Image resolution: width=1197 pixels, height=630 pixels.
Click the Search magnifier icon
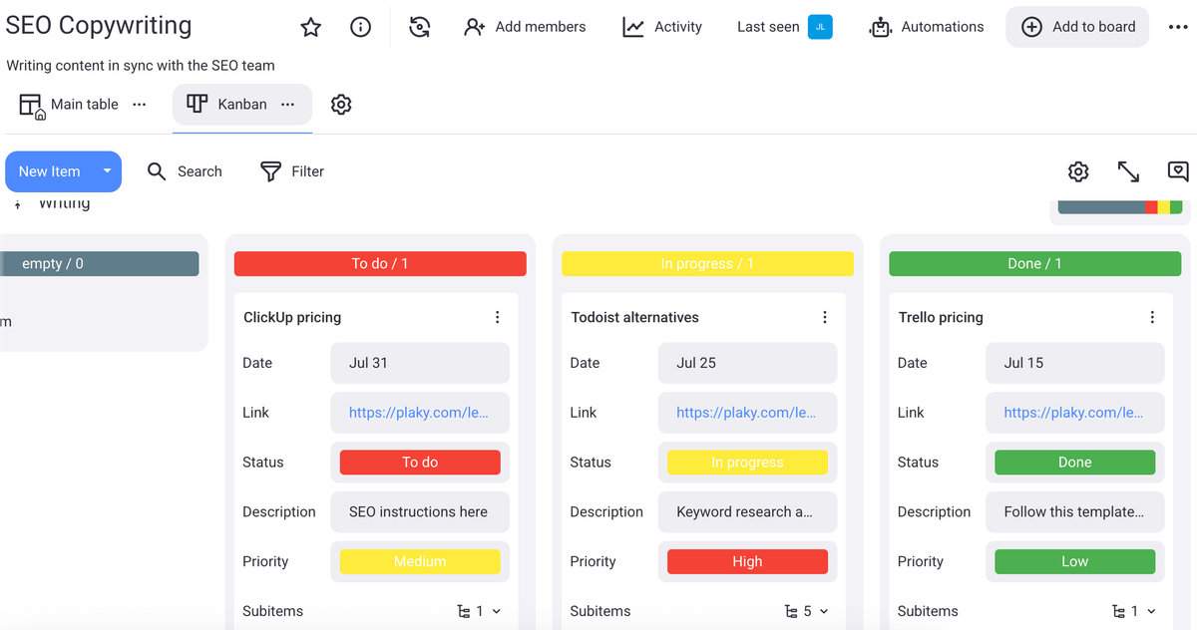click(157, 171)
